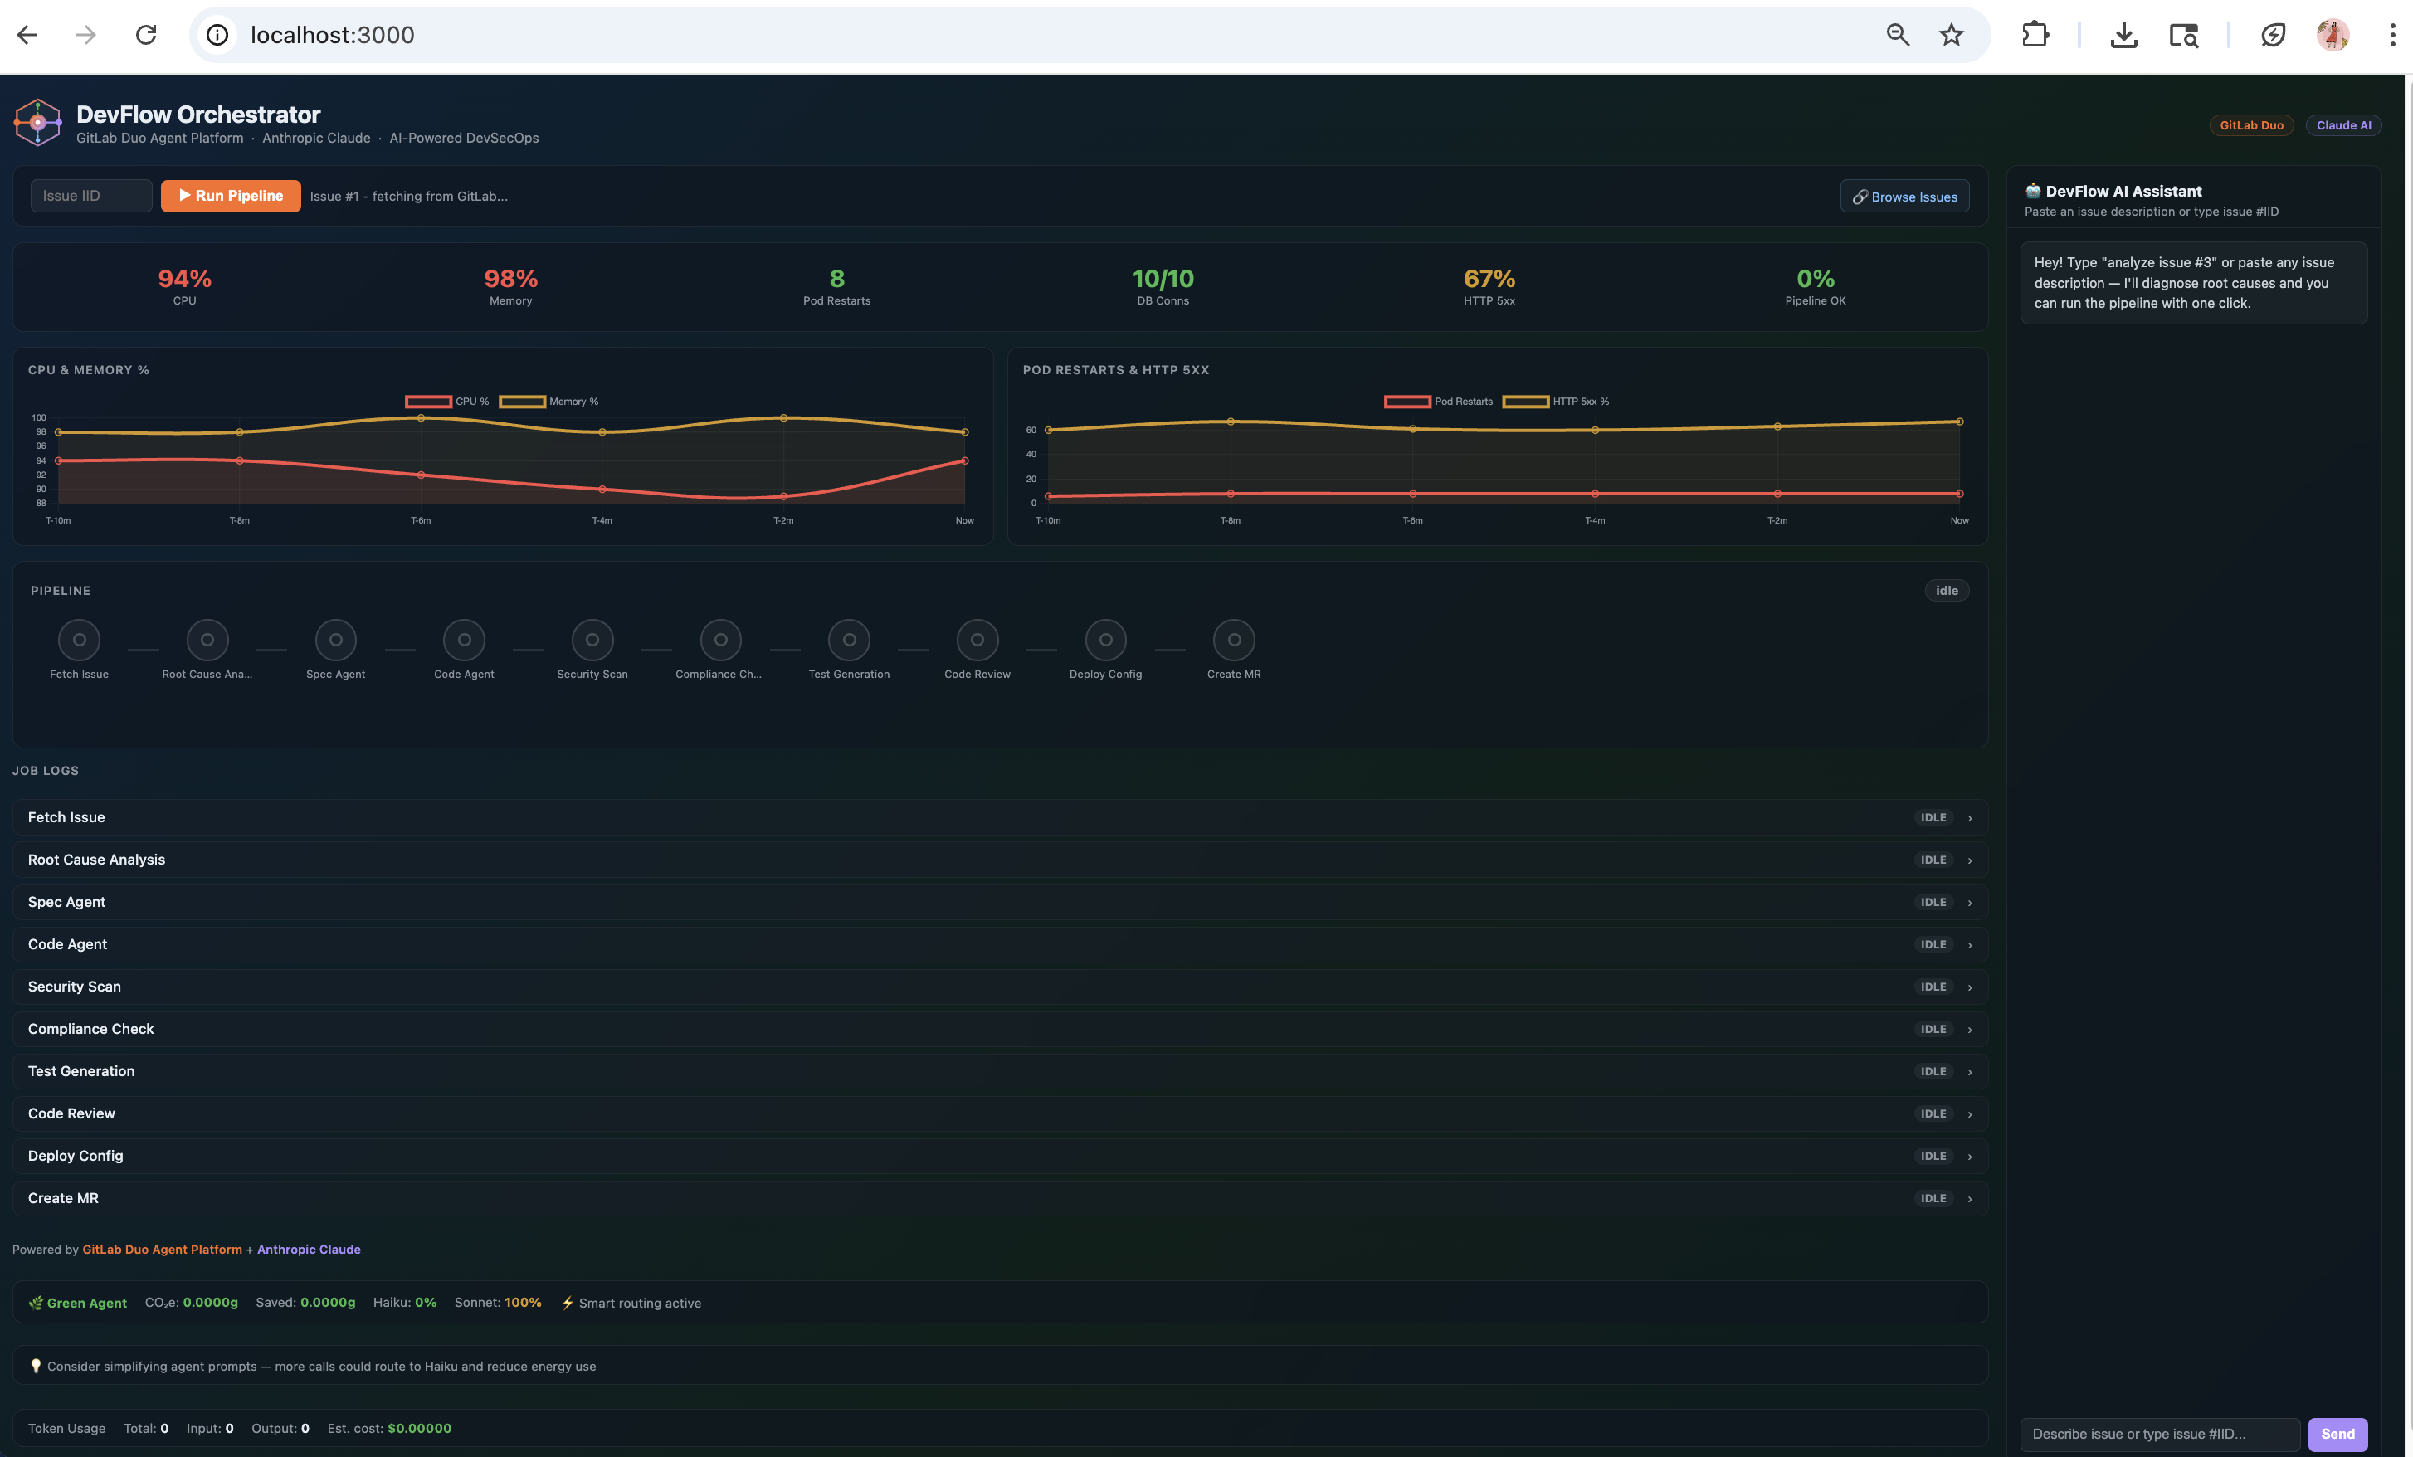
Task: Click the GitLab Duo badge in header
Action: (2250, 125)
